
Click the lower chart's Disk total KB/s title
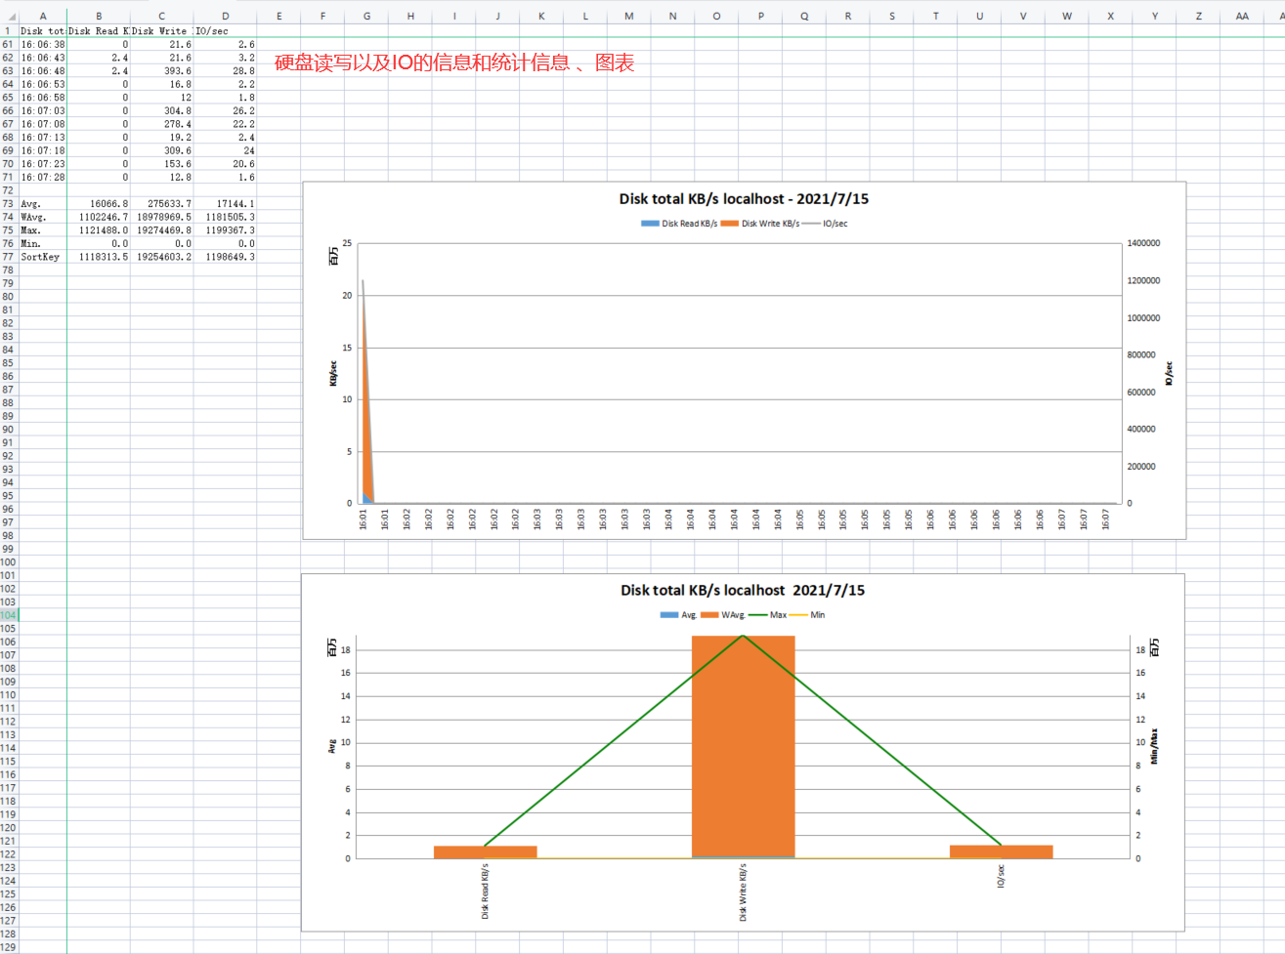tap(743, 590)
